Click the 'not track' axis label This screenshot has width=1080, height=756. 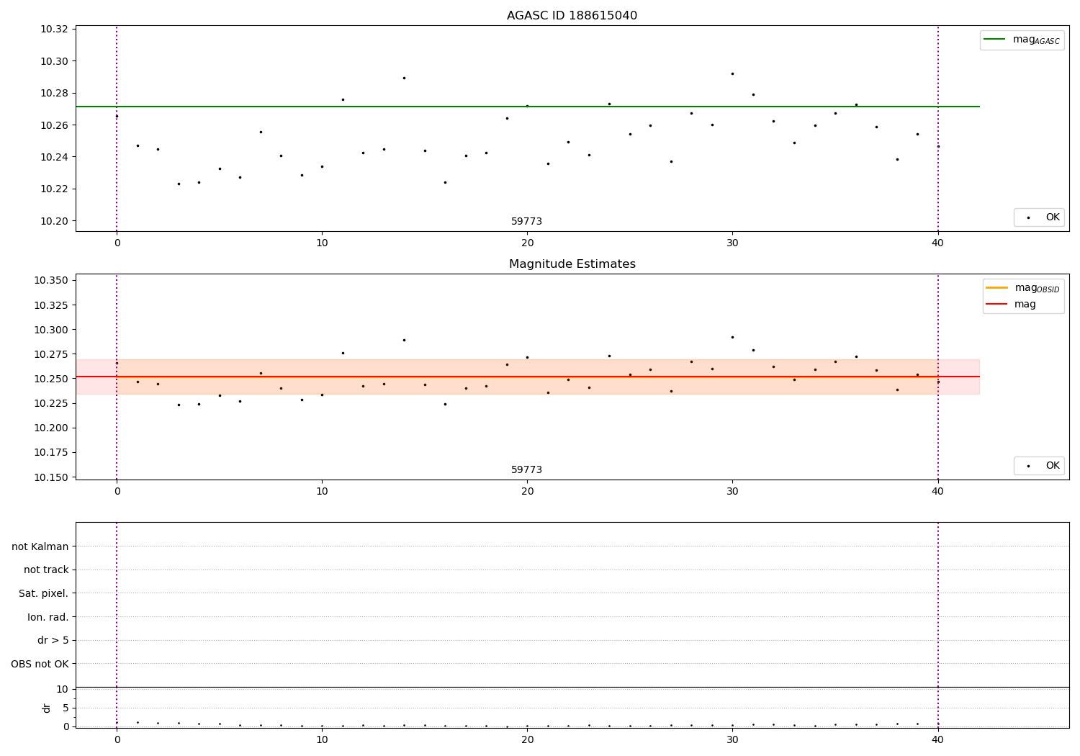tap(46, 570)
